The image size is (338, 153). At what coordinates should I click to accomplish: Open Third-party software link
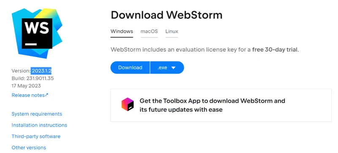point(36,137)
